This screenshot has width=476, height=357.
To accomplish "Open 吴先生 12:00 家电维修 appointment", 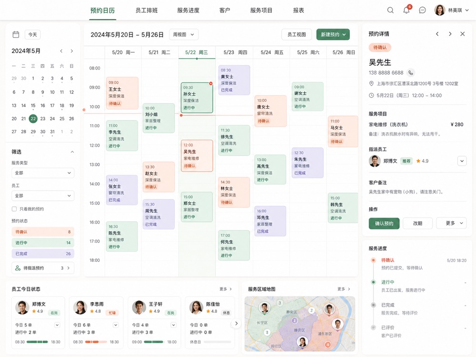I will [197, 156].
